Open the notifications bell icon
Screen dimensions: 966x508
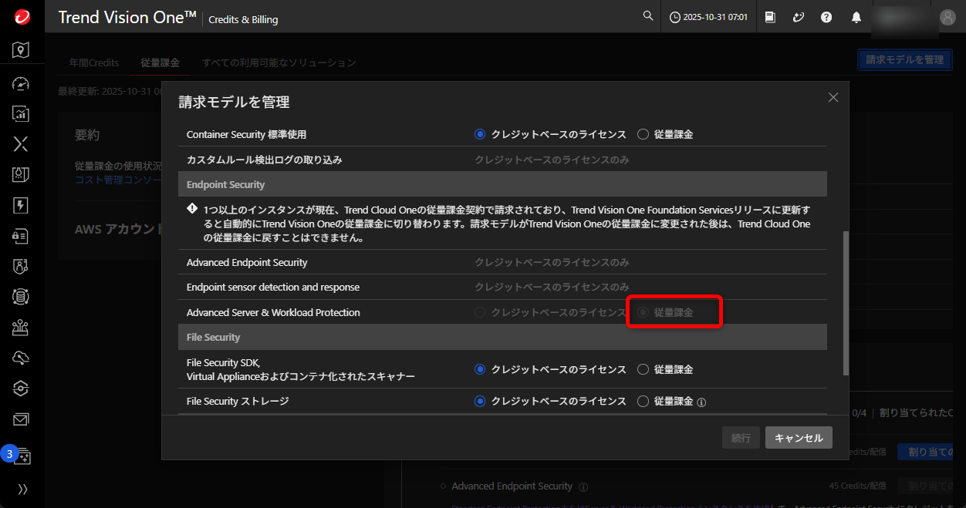pos(856,17)
